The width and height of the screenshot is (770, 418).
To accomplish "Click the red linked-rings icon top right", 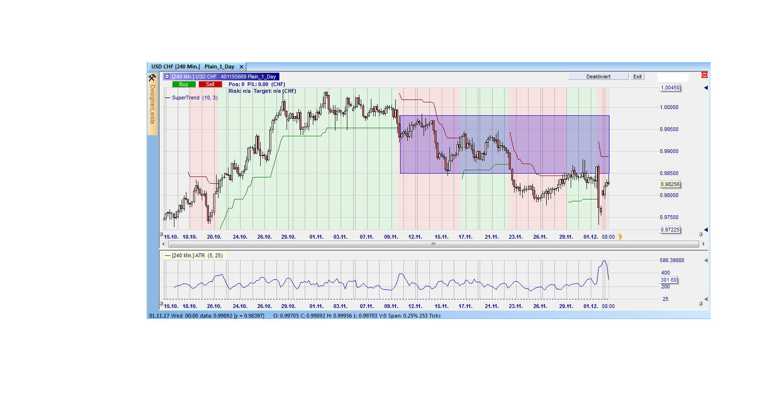I will point(704,75).
